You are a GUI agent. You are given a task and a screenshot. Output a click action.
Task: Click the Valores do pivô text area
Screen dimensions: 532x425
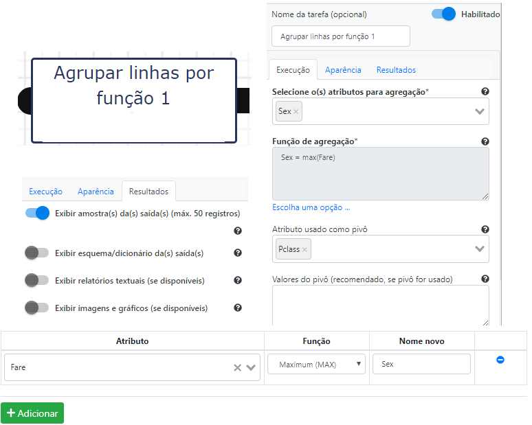click(380, 306)
